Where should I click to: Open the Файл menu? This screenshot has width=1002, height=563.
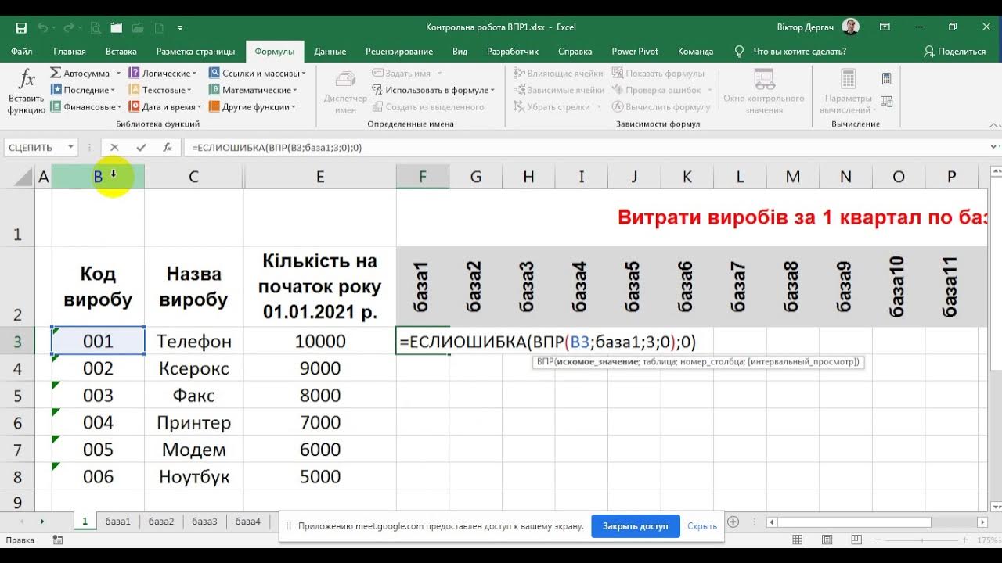point(22,52)
